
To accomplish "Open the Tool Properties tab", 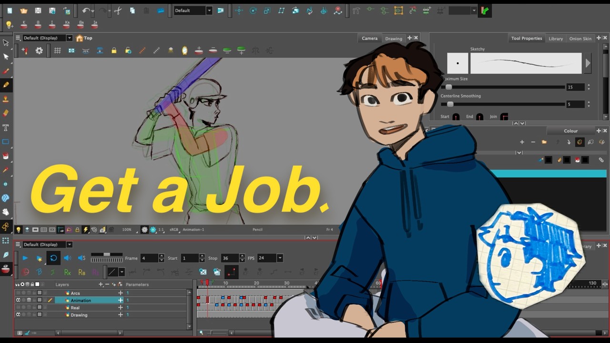I will 527,38.
